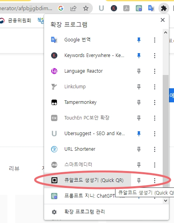Screen dimensions: 174x223
Task: Open more options for Keywords Everywhere
Action: [x=154, y=55]
